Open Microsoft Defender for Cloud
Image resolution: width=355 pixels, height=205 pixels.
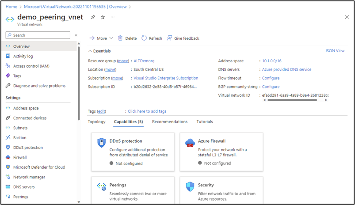(x=39, y=167)
